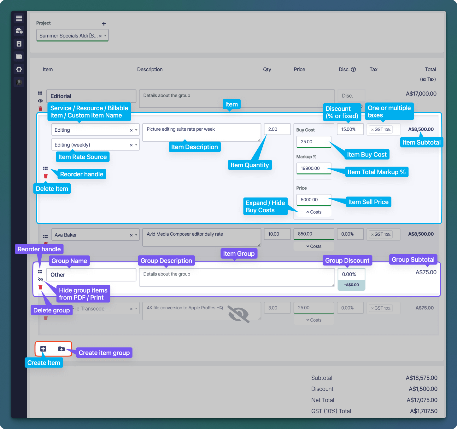This screenshot has width=457, height=429.
Task: Edit the Buy Cost 25.00 field
Action: pyautogui.click(x=314, y=142)
